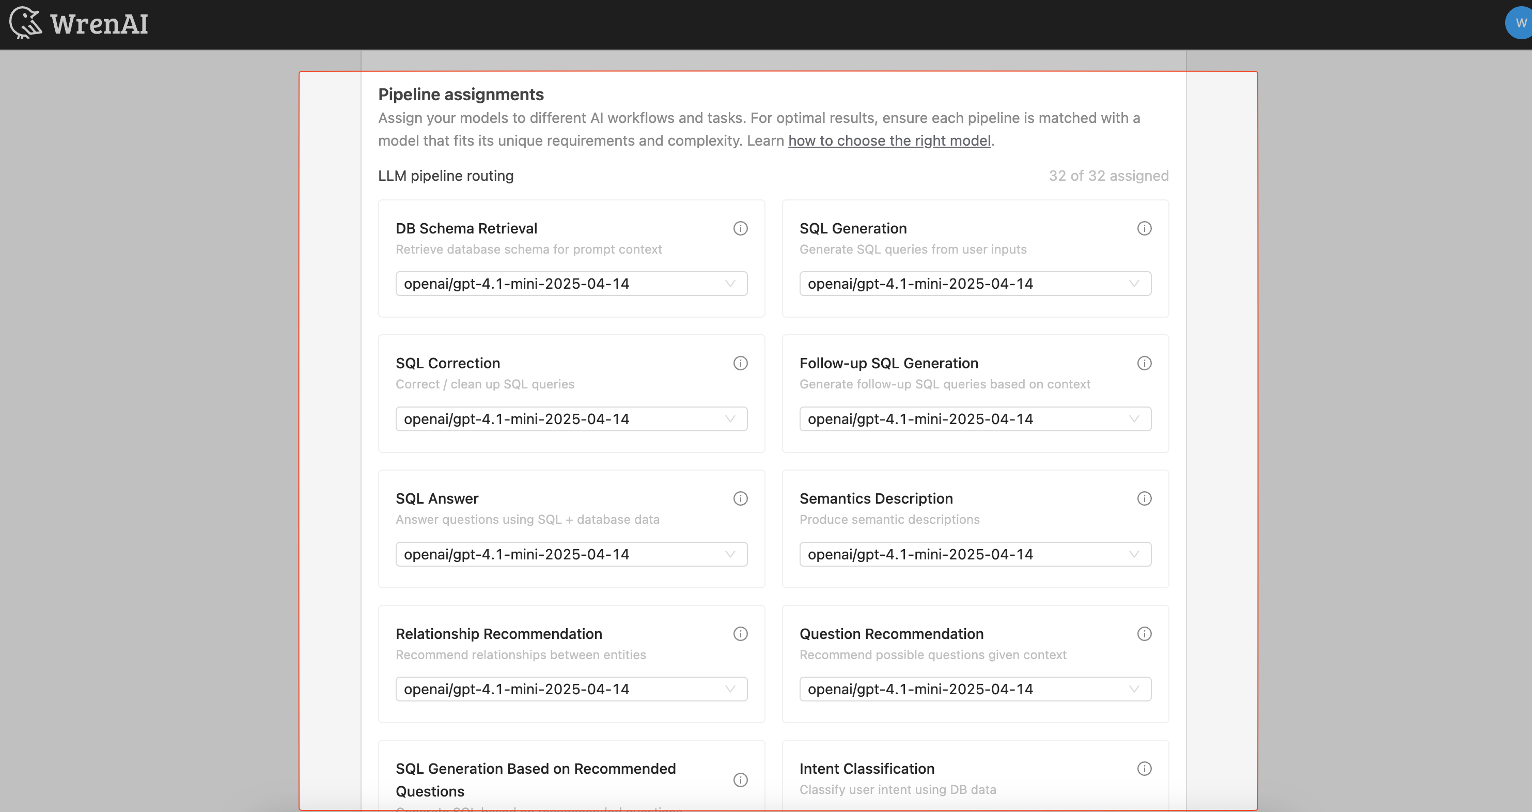Open the SQL Generation model selector
The width and height of the screenshot is (1532, 812).
click(975, 284)
